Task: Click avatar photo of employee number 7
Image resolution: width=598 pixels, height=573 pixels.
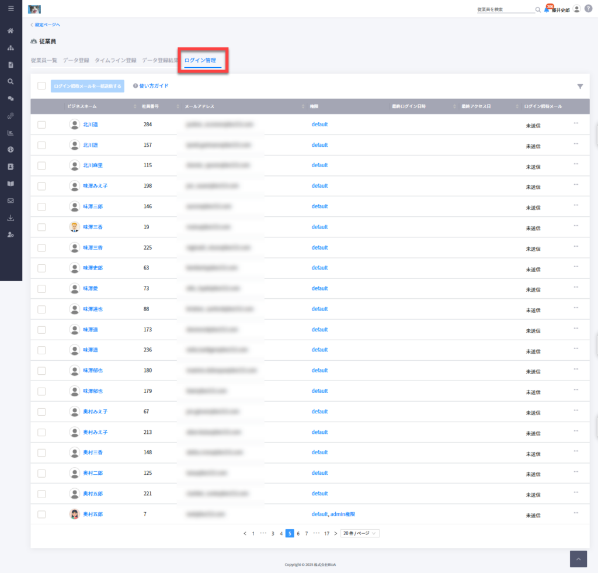Action: (74, 514)
